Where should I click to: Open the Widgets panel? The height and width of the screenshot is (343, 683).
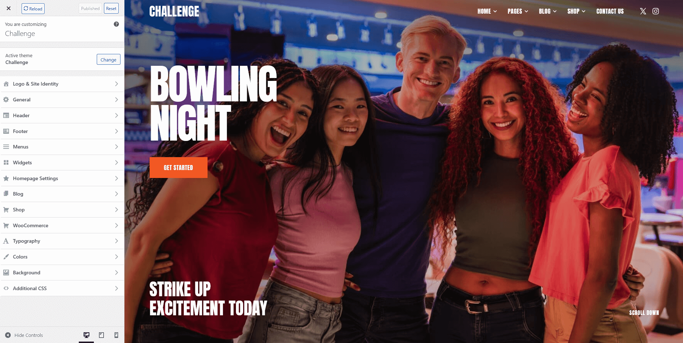coord(62,163)
